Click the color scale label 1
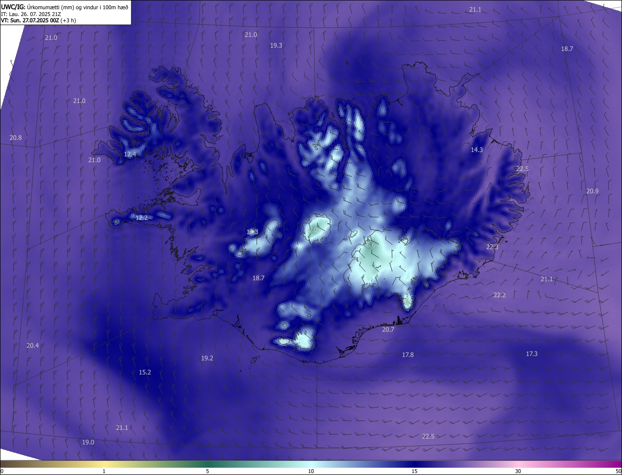This screenshot has height=475, width=622. (x=104, y=471)
